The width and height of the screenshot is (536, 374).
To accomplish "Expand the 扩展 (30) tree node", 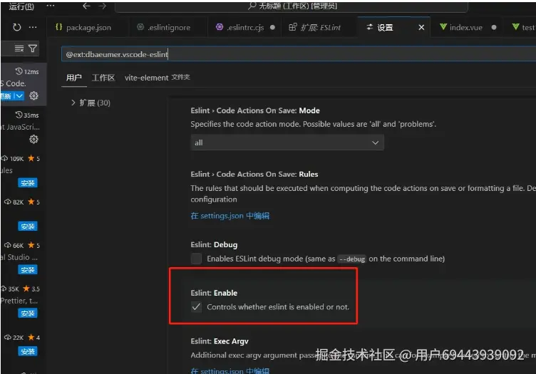I will (91, 103).
